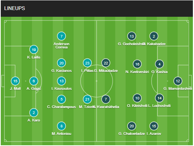Select M. Tzionis number 21 marker

87,99
